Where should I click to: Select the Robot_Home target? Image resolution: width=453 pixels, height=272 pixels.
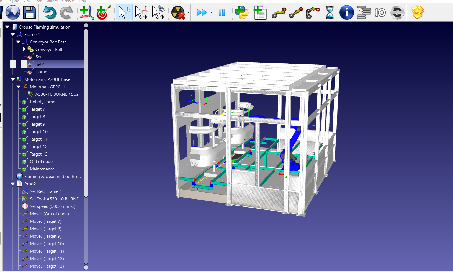tap(42, 102)
